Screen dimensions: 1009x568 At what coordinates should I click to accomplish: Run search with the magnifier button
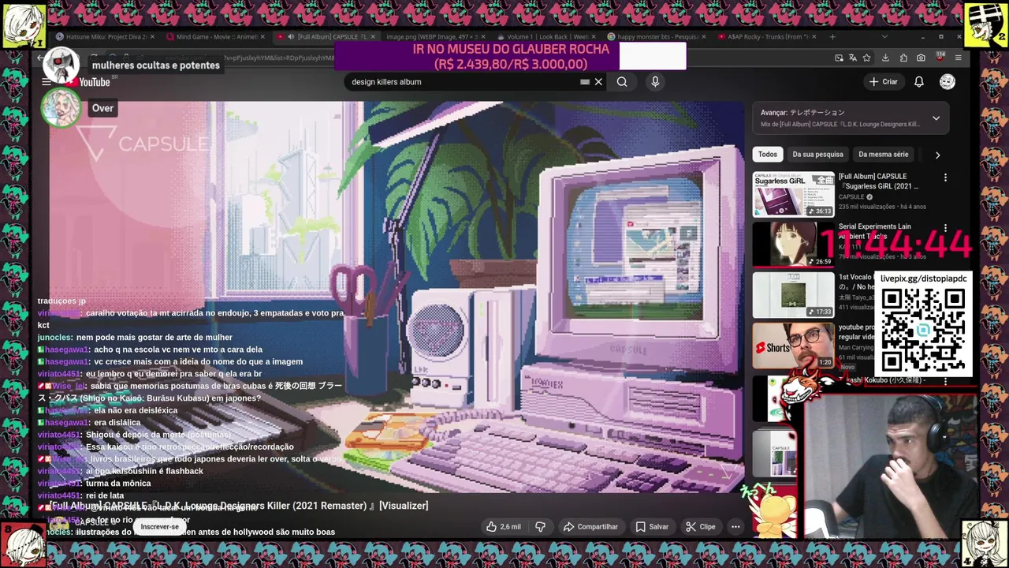point(622,82)
